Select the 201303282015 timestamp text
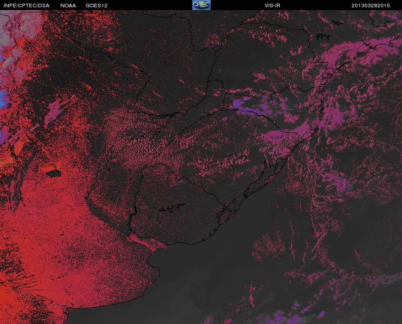The height and width of the screenshot is (324, 402). click(370, 5)
